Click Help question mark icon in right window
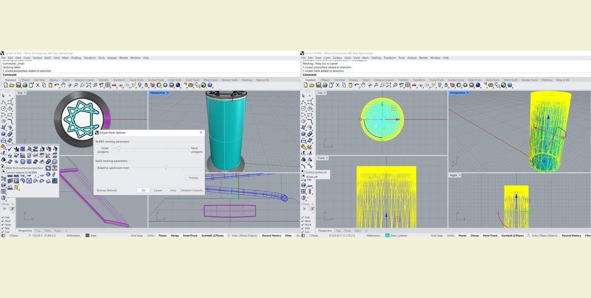Screen dimensions: 591x298 pos(510,85)
